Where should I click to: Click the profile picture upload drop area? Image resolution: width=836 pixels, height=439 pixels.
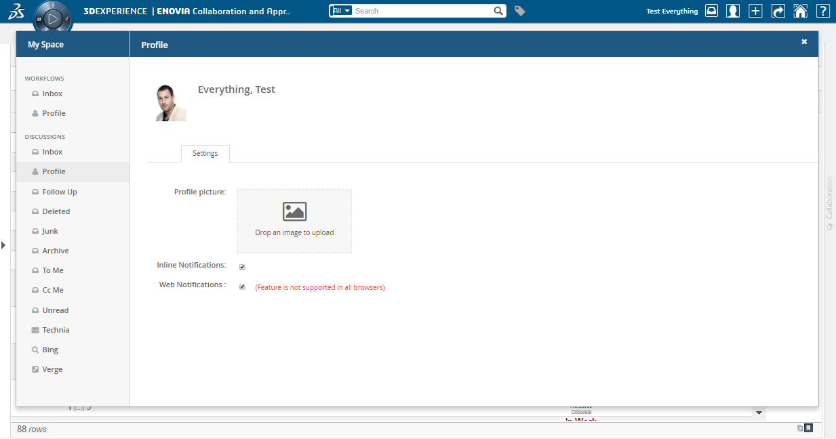[x=294, y=221]
